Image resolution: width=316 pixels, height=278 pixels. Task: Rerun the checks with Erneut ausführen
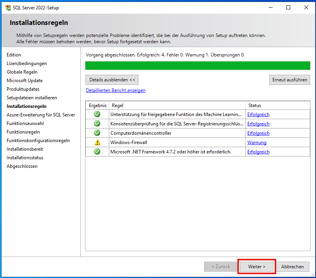(289, 79)
